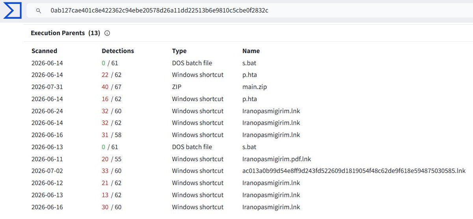
Task: Select 30 / 60 detections value
Action: [x=112, y=207]
